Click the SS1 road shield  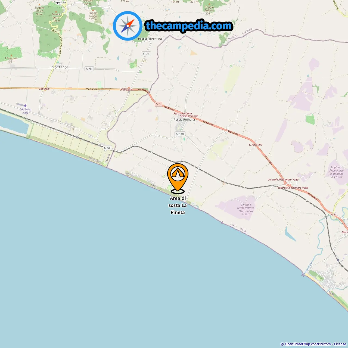point(158,104)
